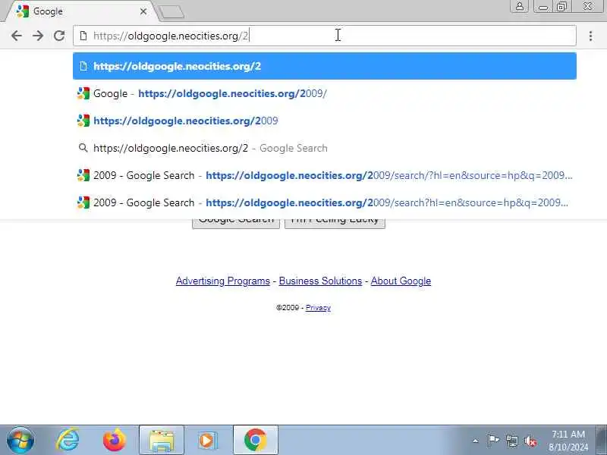Click the favicon beside the Google /2009/ suggestion
607x455 pixels.
point(83,93)
